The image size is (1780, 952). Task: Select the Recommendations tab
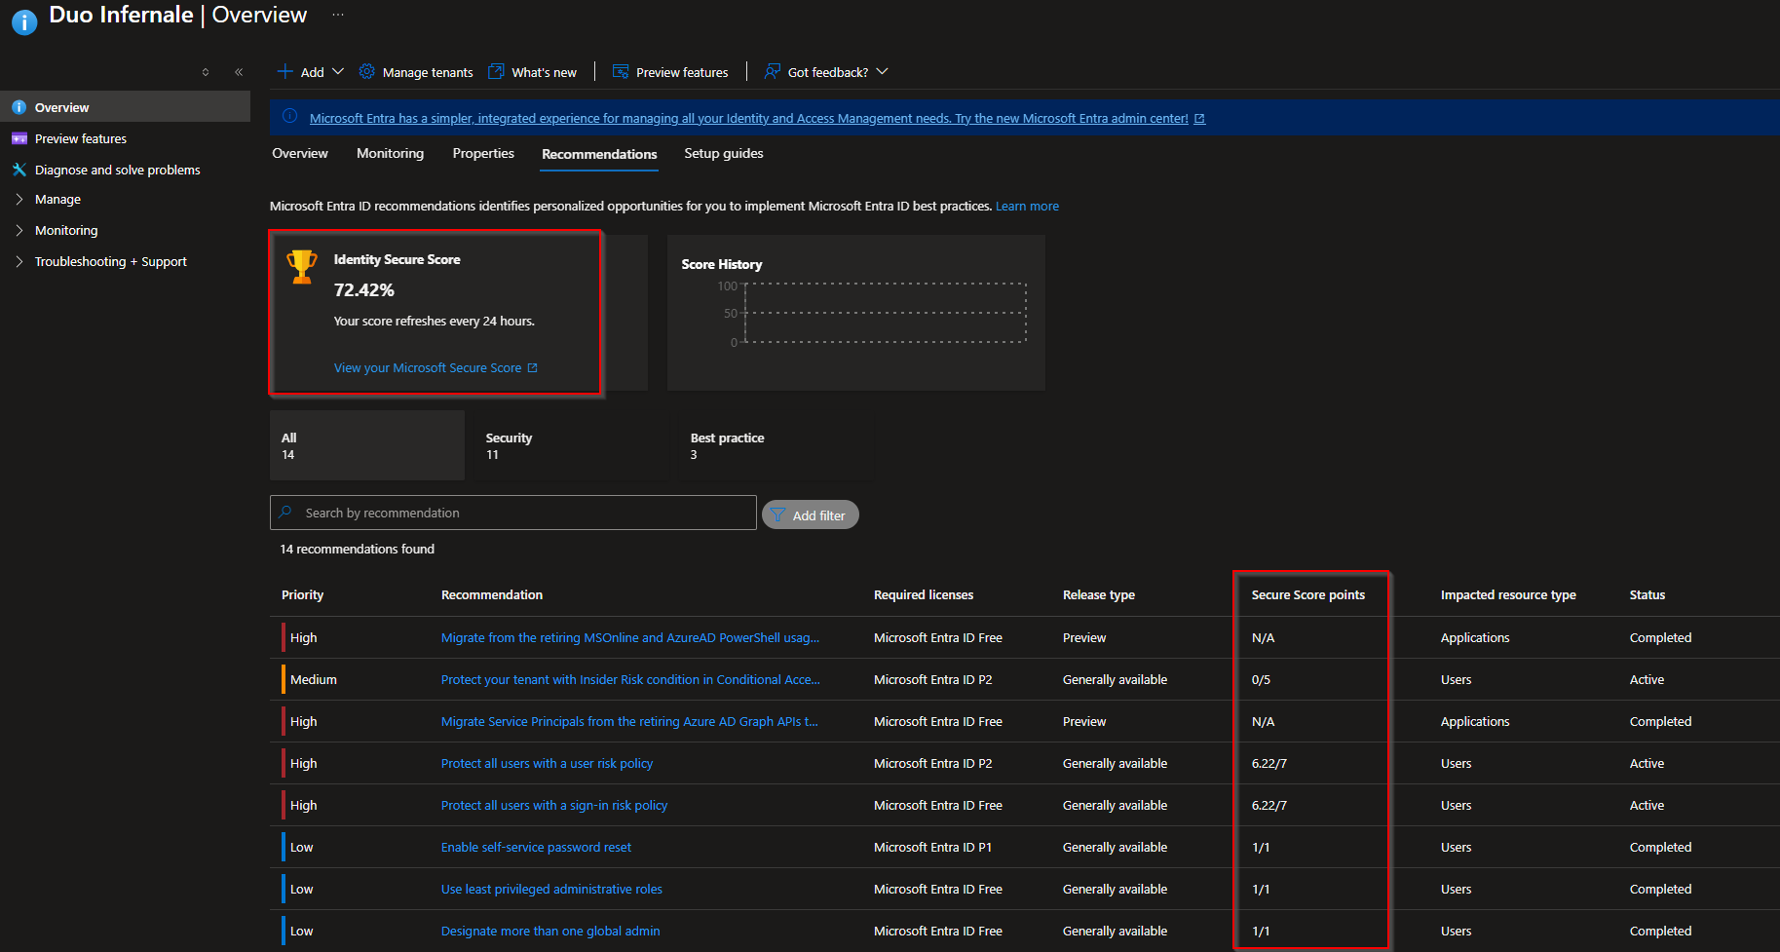pyautogui.click(x=599, y=154)
